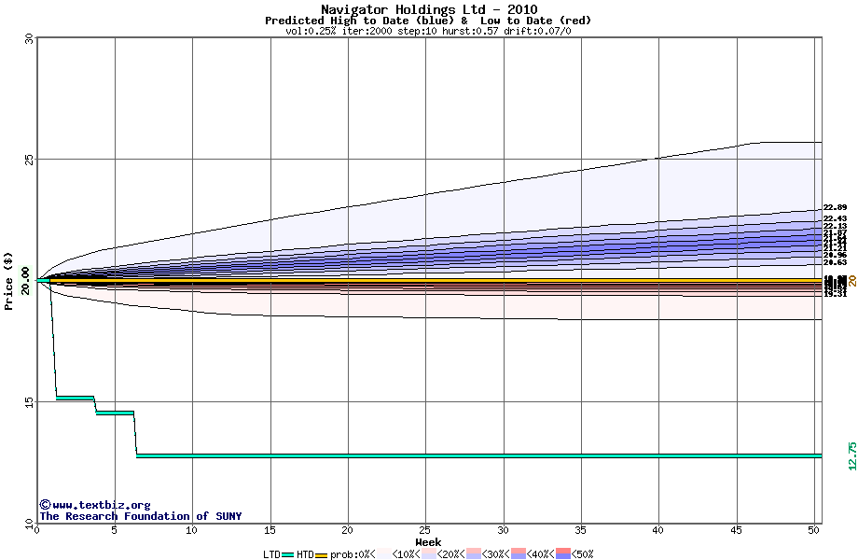Viewport: 858px width, 560px height.
Task: Click the x-axis label 45
Action: click(737, 530)
